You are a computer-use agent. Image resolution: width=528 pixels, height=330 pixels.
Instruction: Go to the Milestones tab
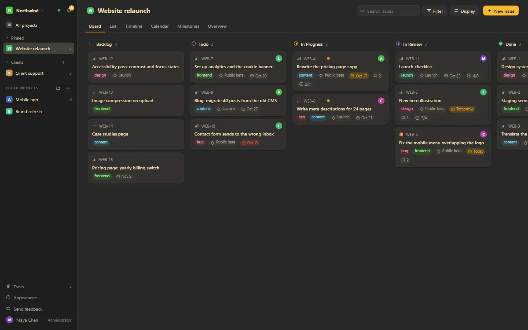point(188,26)
